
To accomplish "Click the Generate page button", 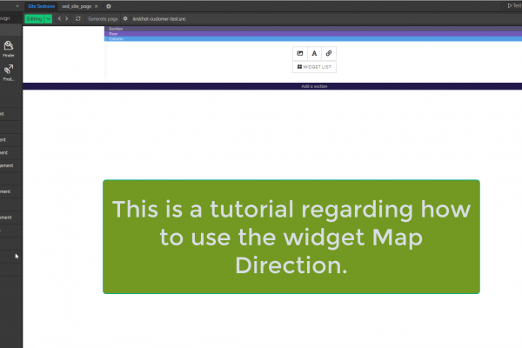I will [104, 18].
